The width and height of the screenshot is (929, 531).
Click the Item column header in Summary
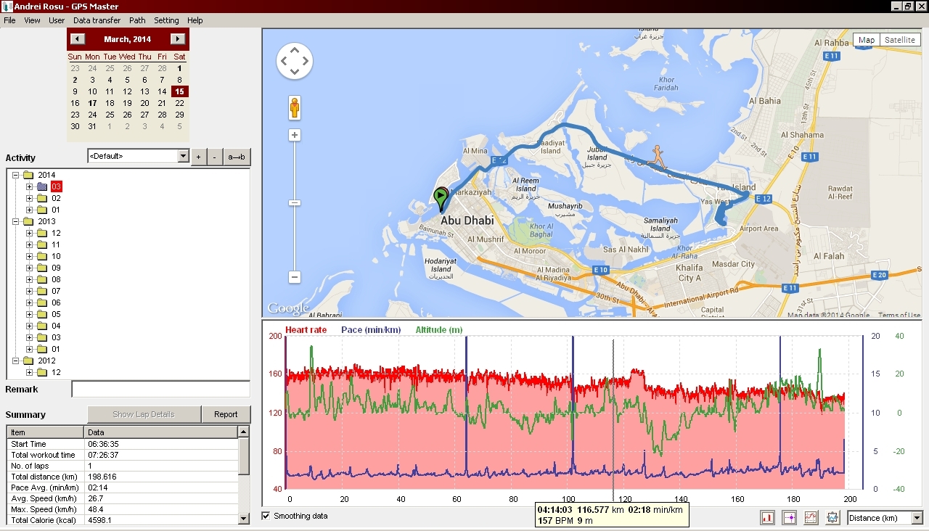[46, 432]
